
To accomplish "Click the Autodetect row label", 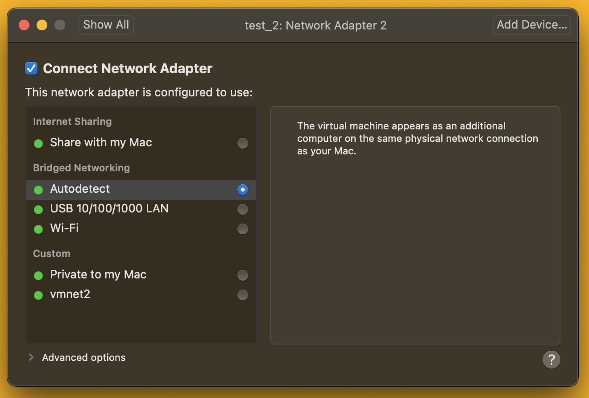I will (80, 189).
